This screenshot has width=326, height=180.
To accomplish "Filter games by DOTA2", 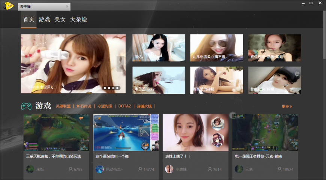I will (x=124, y=106).
